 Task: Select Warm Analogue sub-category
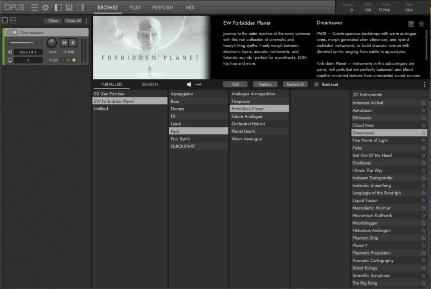(259, 139)
